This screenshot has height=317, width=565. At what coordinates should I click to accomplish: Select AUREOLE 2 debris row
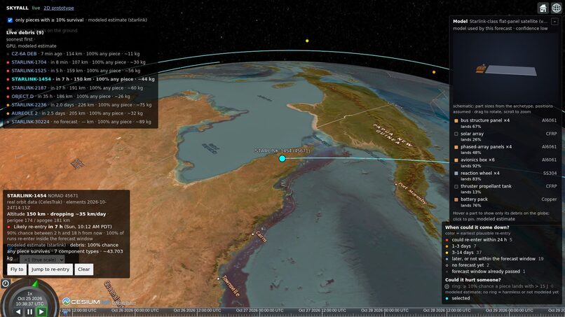click(74, 113)
